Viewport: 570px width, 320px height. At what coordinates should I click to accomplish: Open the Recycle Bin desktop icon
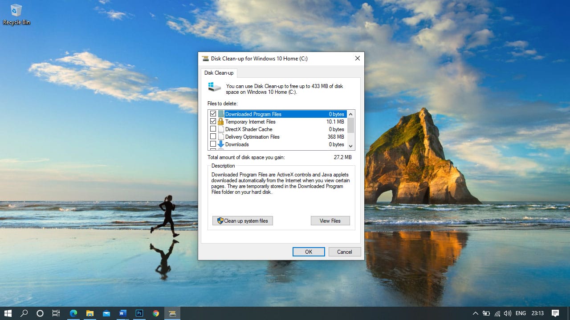[x=16, y=14]
